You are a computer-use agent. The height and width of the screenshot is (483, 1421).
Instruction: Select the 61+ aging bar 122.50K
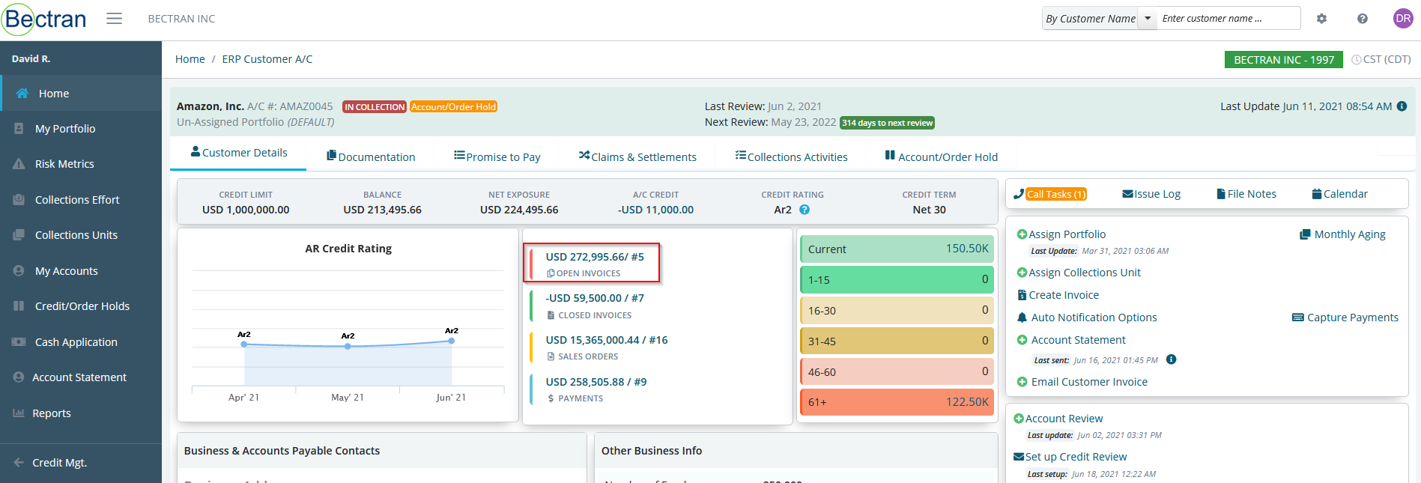(x=897, y=402)
